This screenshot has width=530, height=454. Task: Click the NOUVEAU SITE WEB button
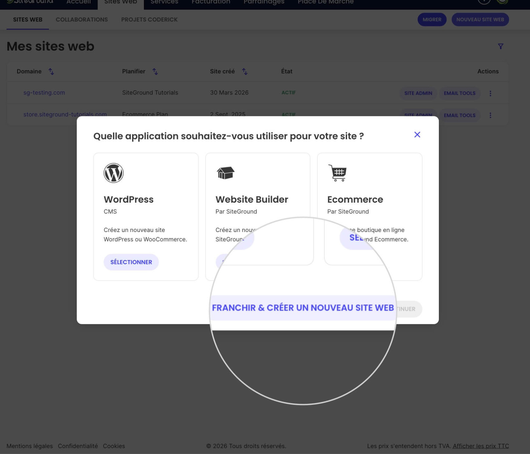480,20
